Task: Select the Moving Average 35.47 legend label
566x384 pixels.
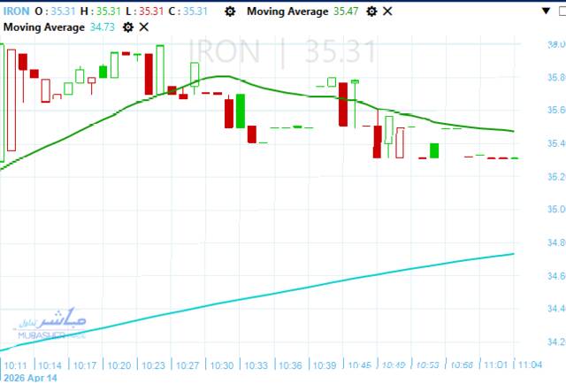Action: [x=287, y=12]
